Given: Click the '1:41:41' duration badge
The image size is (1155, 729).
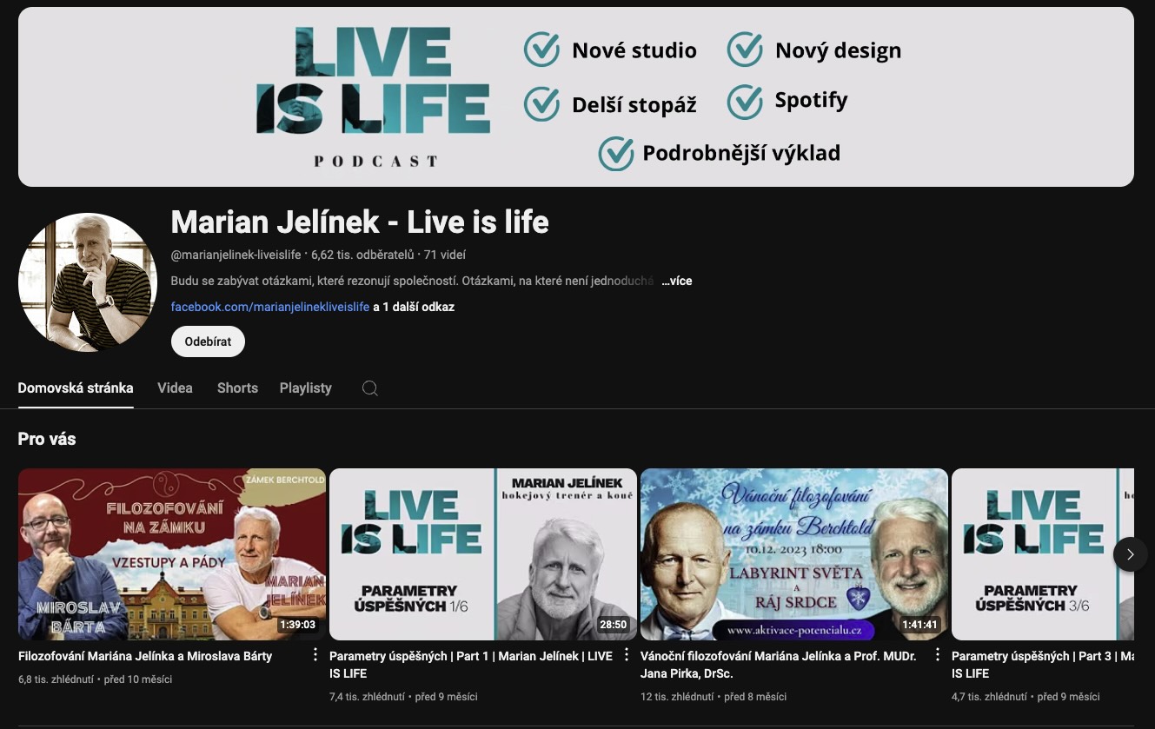Looking at the screenshot, I should pos(920,625).
